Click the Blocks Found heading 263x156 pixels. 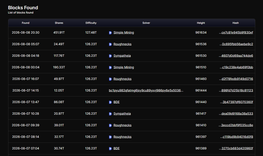coord(23,8)
